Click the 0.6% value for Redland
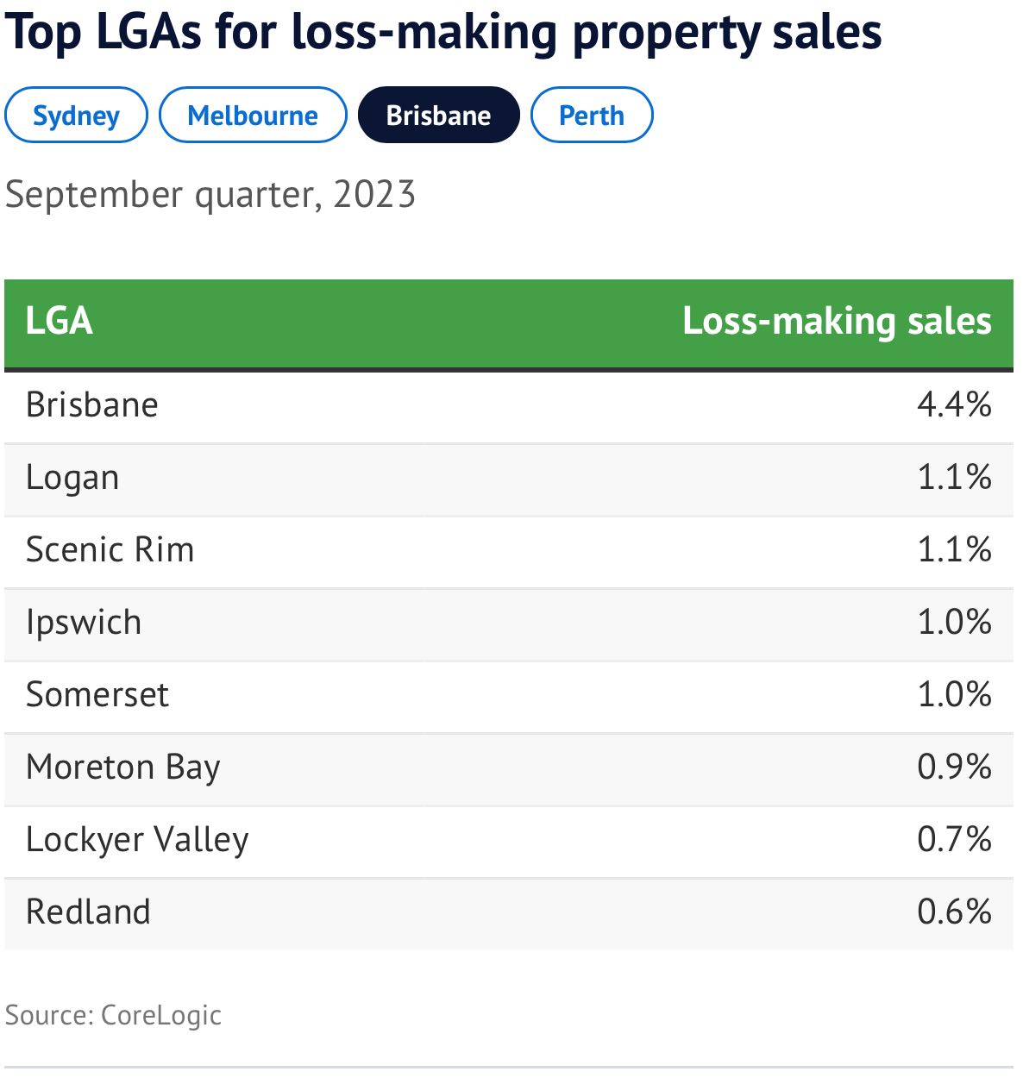Screen dimensions: 1023x1084 coord(954,912)
